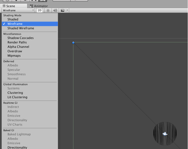The height and width of the screenshot is (149, 188).
Task: Click Directionality under Realtime GI
Action: point(30,120)
